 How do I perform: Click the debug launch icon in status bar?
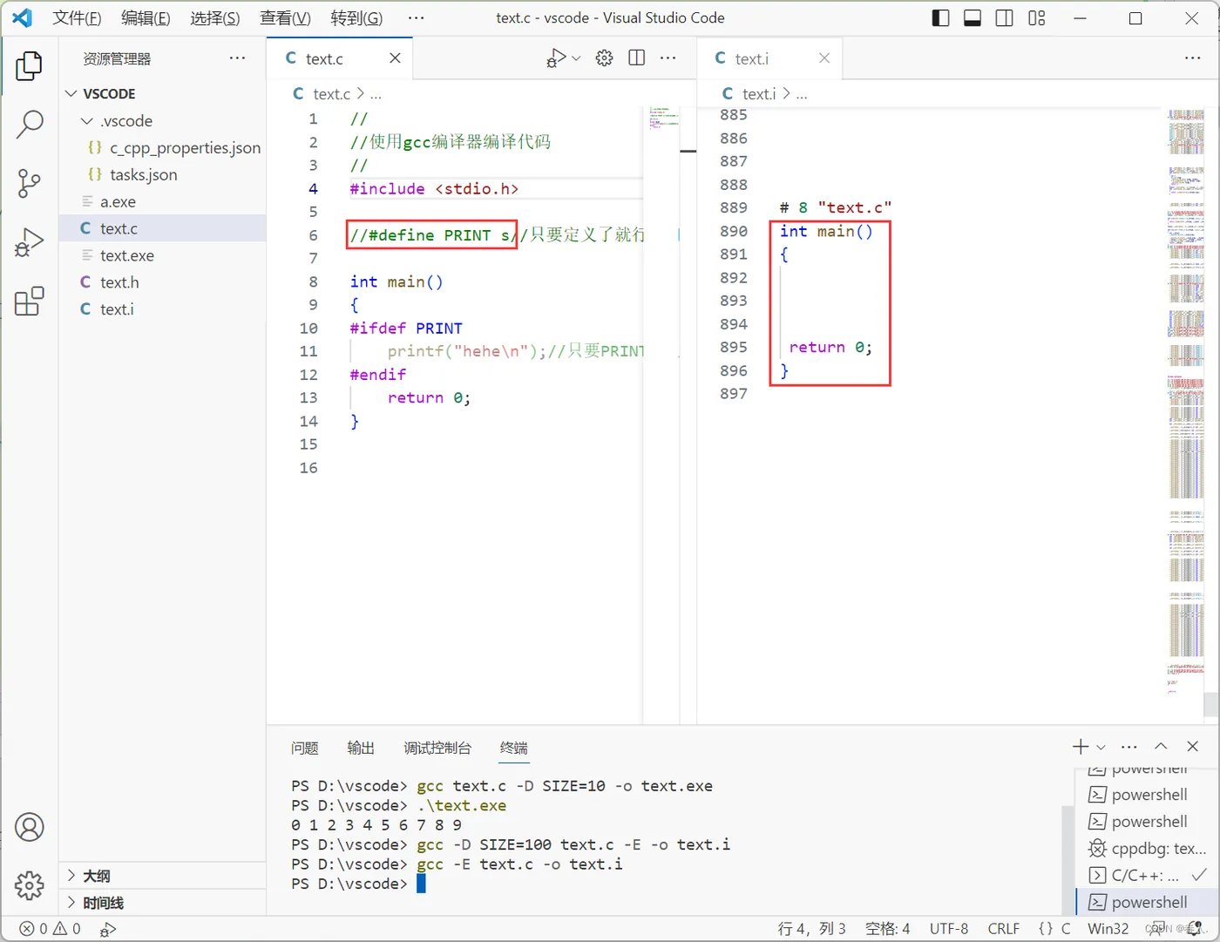108,929
